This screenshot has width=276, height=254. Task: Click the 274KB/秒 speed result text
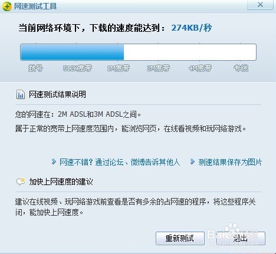(x=192, y=28)
